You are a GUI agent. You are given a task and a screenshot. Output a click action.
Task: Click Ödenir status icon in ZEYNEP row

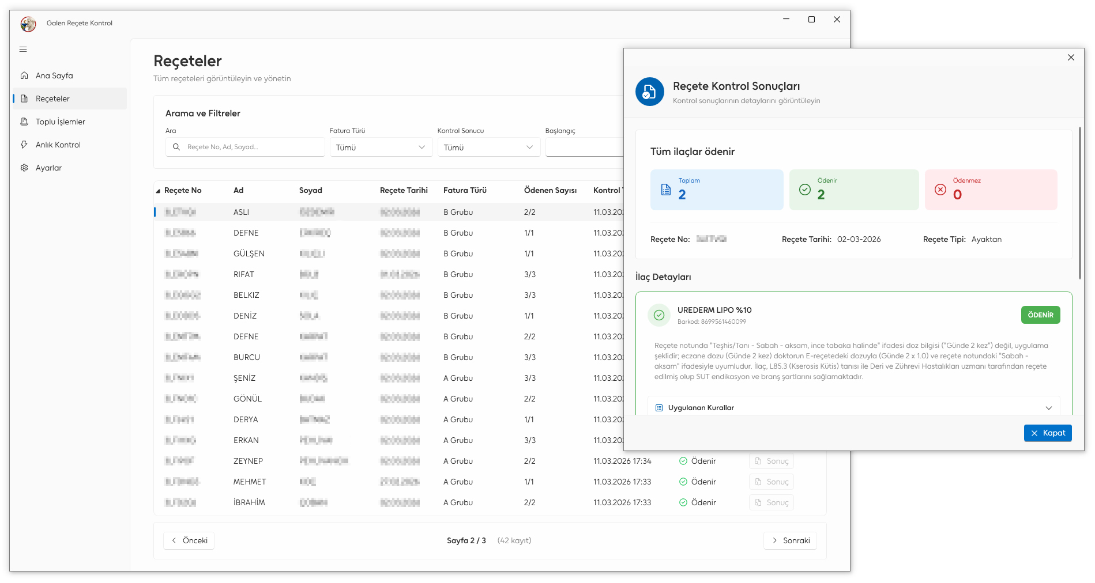tap(683, 461)
